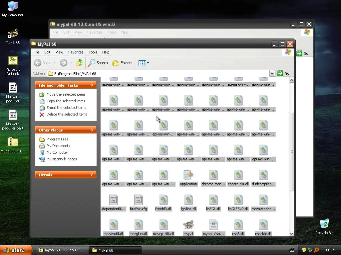Open the Tools menu in MyPal 68
Image resolution: width=341 pixels, height=255 pixels.
[x=93, y=52]
